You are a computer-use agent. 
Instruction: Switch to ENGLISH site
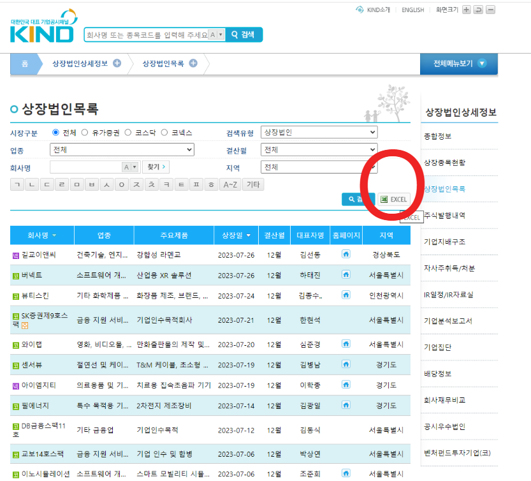(413, 10)
